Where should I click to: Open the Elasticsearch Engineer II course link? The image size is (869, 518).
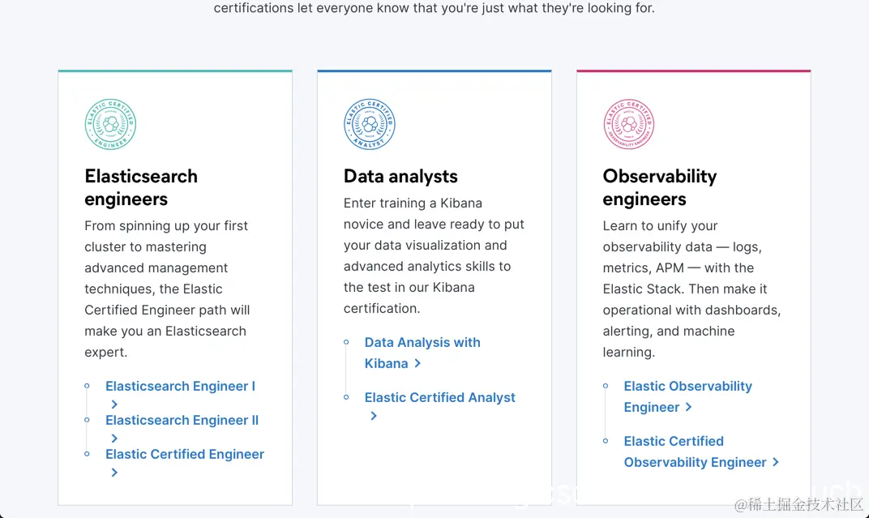182,420
